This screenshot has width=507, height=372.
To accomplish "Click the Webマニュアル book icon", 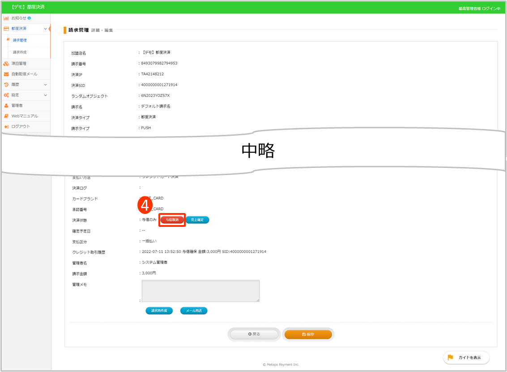I will coord(6,116).
